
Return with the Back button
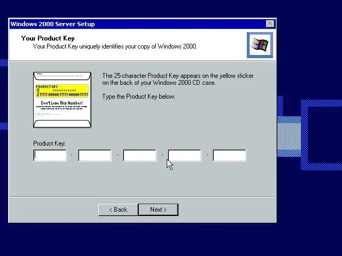pyautogui.click(x=118, y=210)
